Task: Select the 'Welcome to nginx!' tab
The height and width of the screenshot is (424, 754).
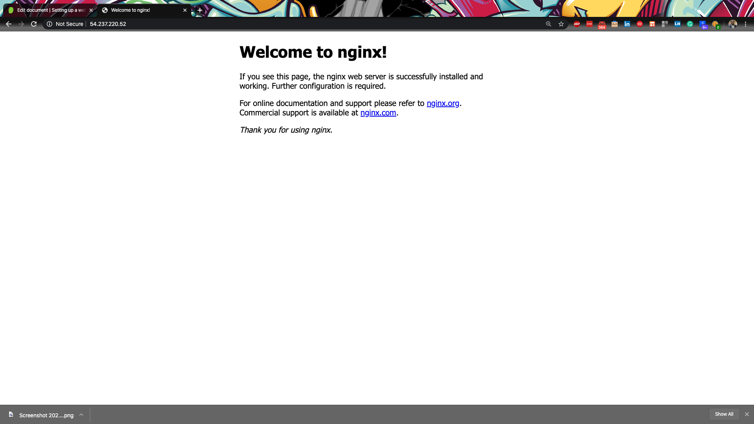Action: click(x=145, y=10)
